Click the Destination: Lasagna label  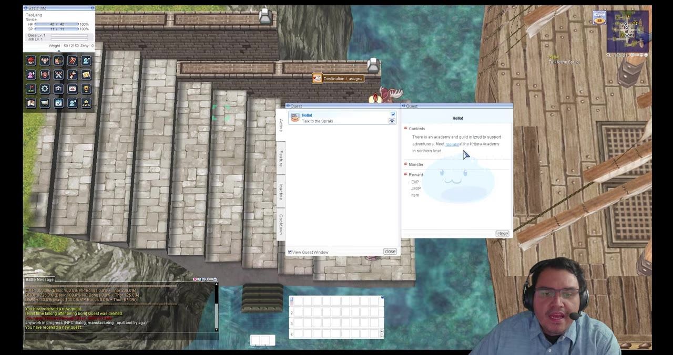(x=343, y=79)
